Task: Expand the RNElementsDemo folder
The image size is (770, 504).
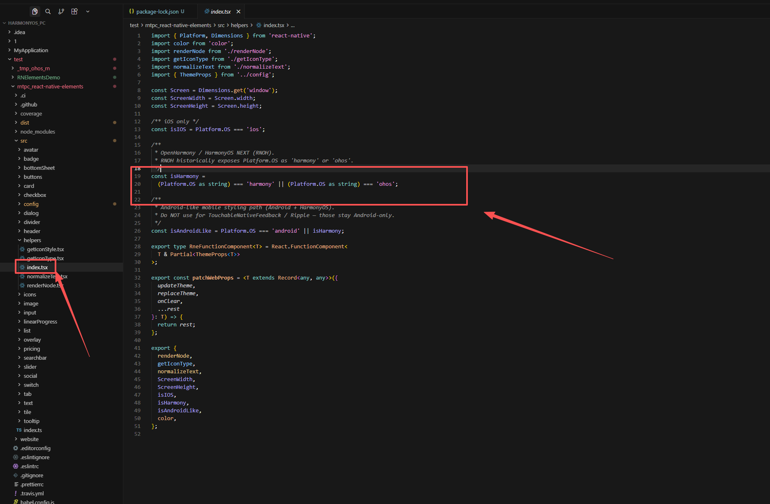Action: pos(38,77)
